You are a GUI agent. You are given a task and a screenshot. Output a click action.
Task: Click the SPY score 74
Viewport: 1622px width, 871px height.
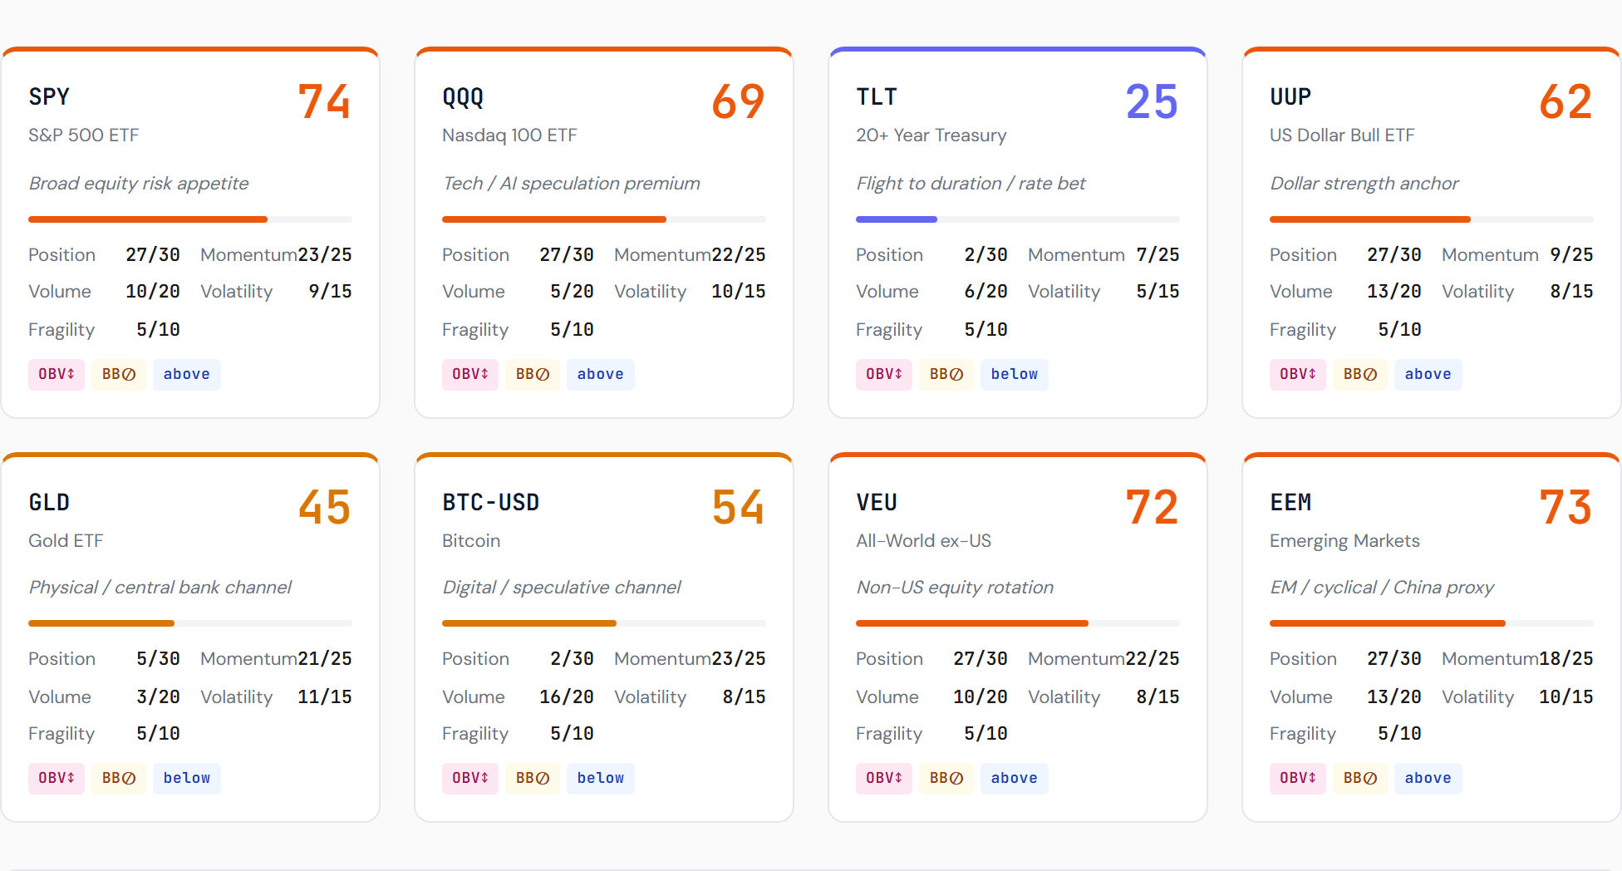[x=324, y=101]
